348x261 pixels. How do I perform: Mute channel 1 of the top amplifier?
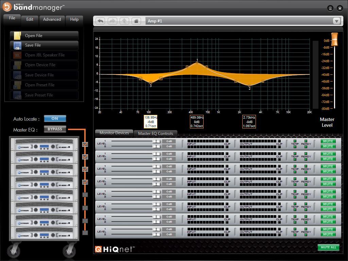tap(328, 141)
